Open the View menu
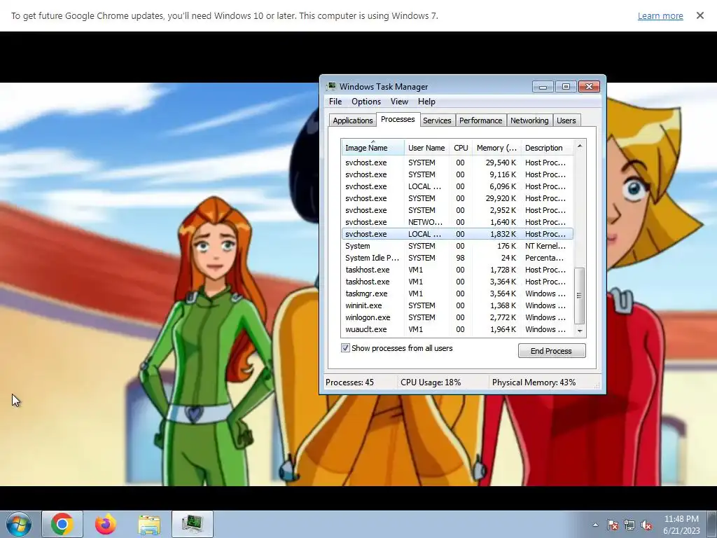The height and width of the screenshot is (538, 717). [x=398, y=102]
